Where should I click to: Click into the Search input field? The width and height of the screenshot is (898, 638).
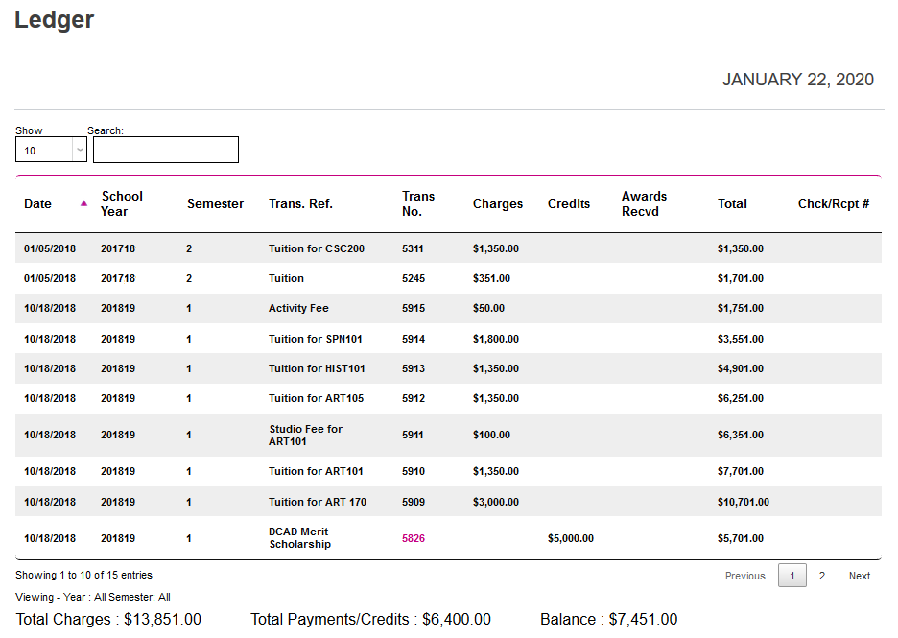tap(165, 150)
